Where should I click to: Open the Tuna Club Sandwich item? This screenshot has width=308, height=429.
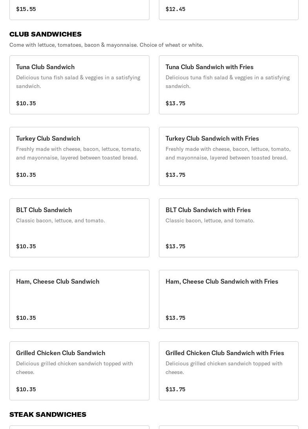pos(79,85)
